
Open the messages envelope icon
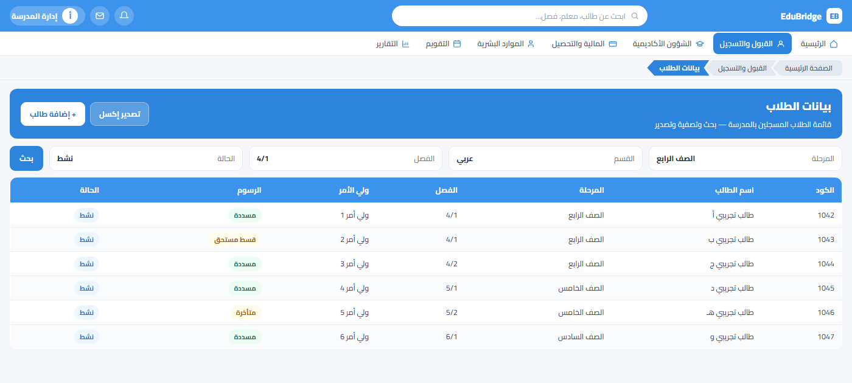[100, 16]
